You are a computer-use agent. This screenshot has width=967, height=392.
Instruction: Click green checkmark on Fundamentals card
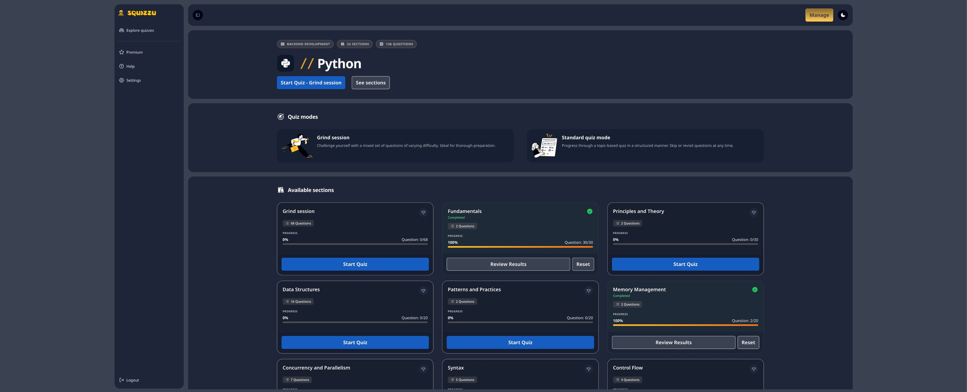click(589, 212)
